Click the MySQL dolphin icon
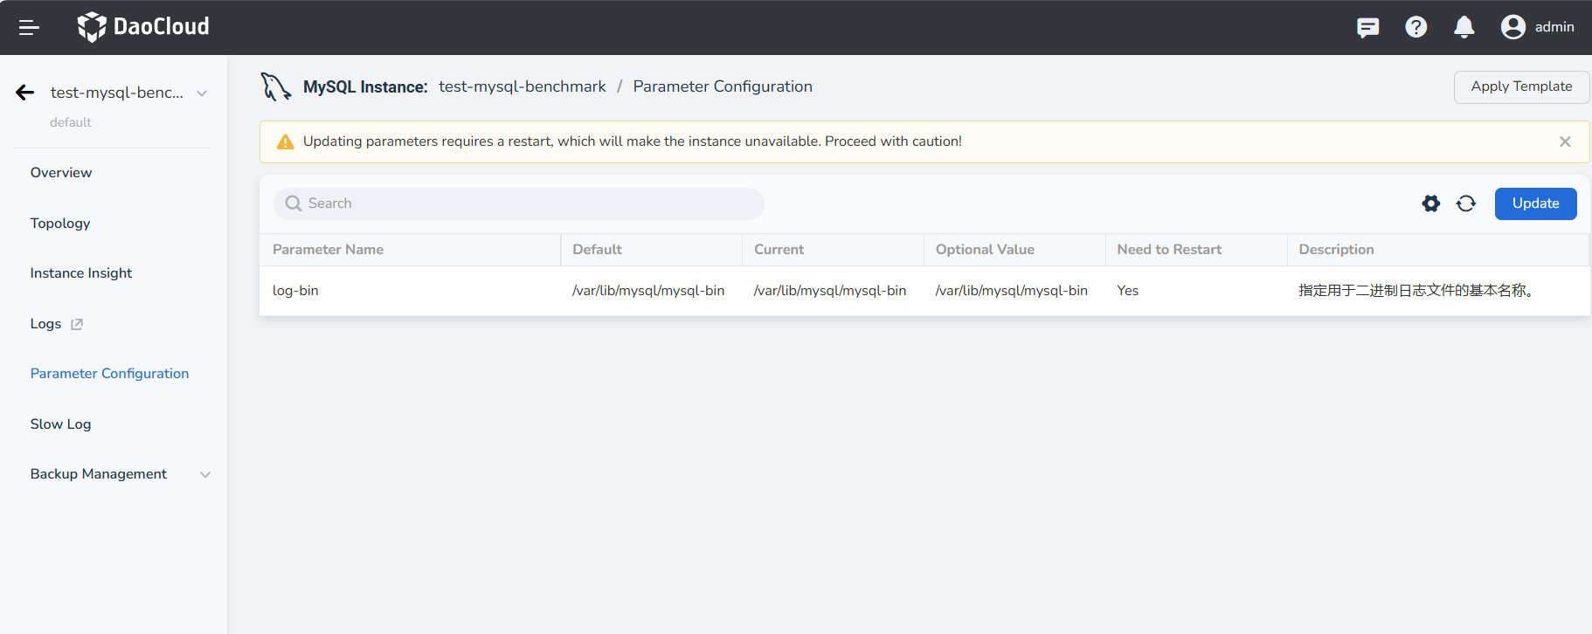1592x634 pixels. pos(276,86)
